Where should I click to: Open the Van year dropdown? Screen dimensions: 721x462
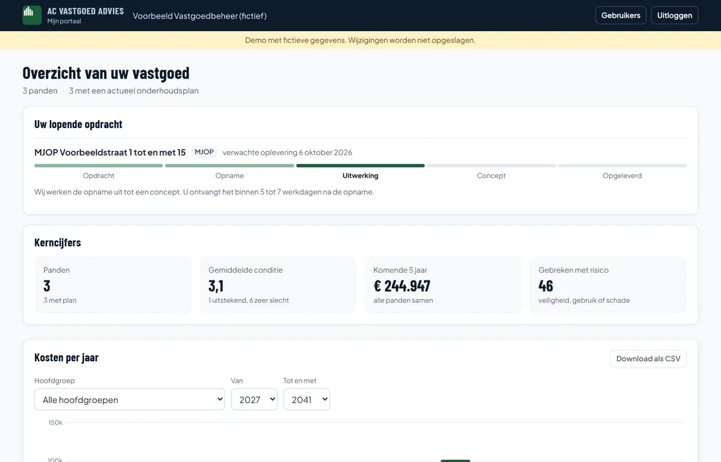tap(254, 400)
